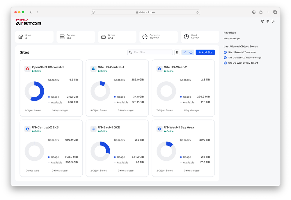Viewport: 291px width, 200px height.
Task: Click the capacity donut chart on US-West-1 Bay Area
Action: point(166,151)
